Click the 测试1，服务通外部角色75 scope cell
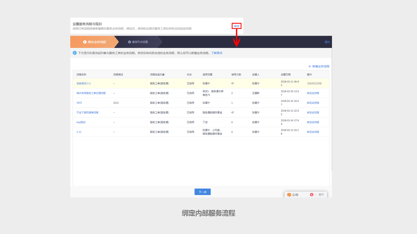Image resolution: width=417 pixels, height=234 pixels. (213, 93)
